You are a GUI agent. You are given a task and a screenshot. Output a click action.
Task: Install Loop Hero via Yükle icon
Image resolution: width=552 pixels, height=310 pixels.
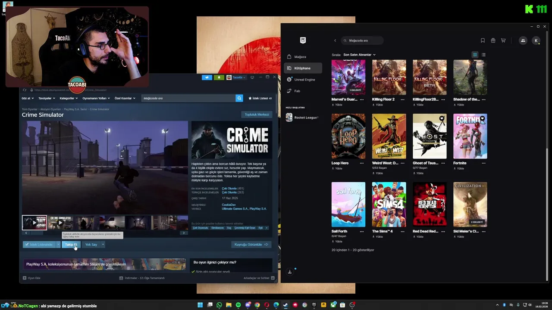(x=337, y=168)
